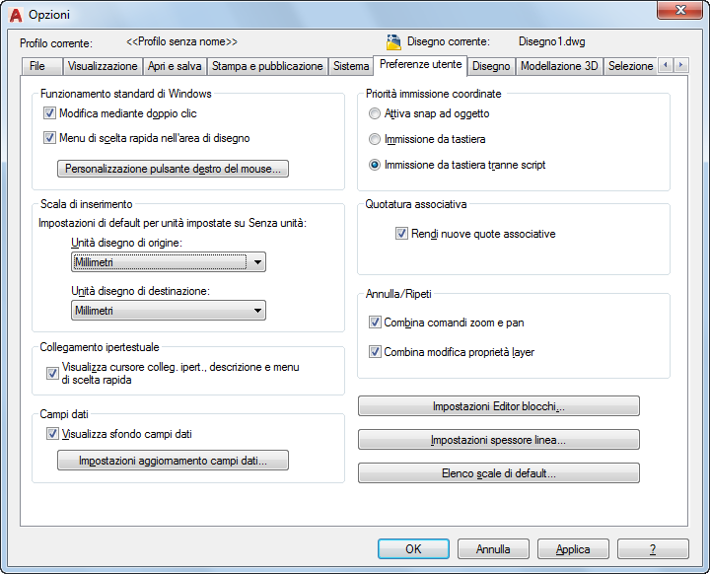This screenshot has height=574, width=710.
Task: Click the AutoCAD logo icon in title bar
Action: click(16, 15)
